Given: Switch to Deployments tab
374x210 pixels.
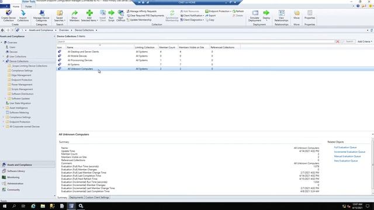Looking at the screenshot, I should tap(77, 197).
